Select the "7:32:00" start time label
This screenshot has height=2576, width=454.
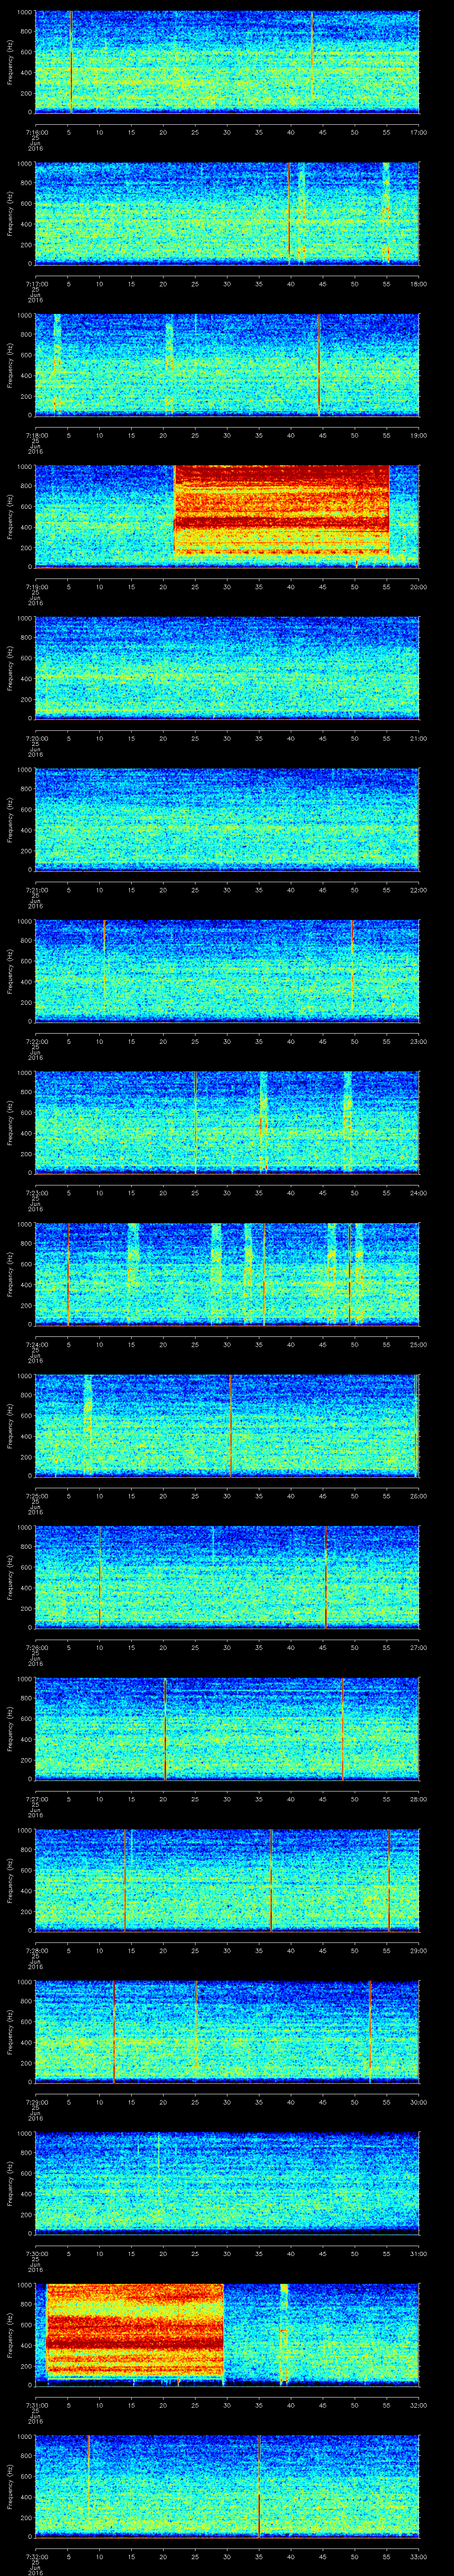(x=37, y=2557)
